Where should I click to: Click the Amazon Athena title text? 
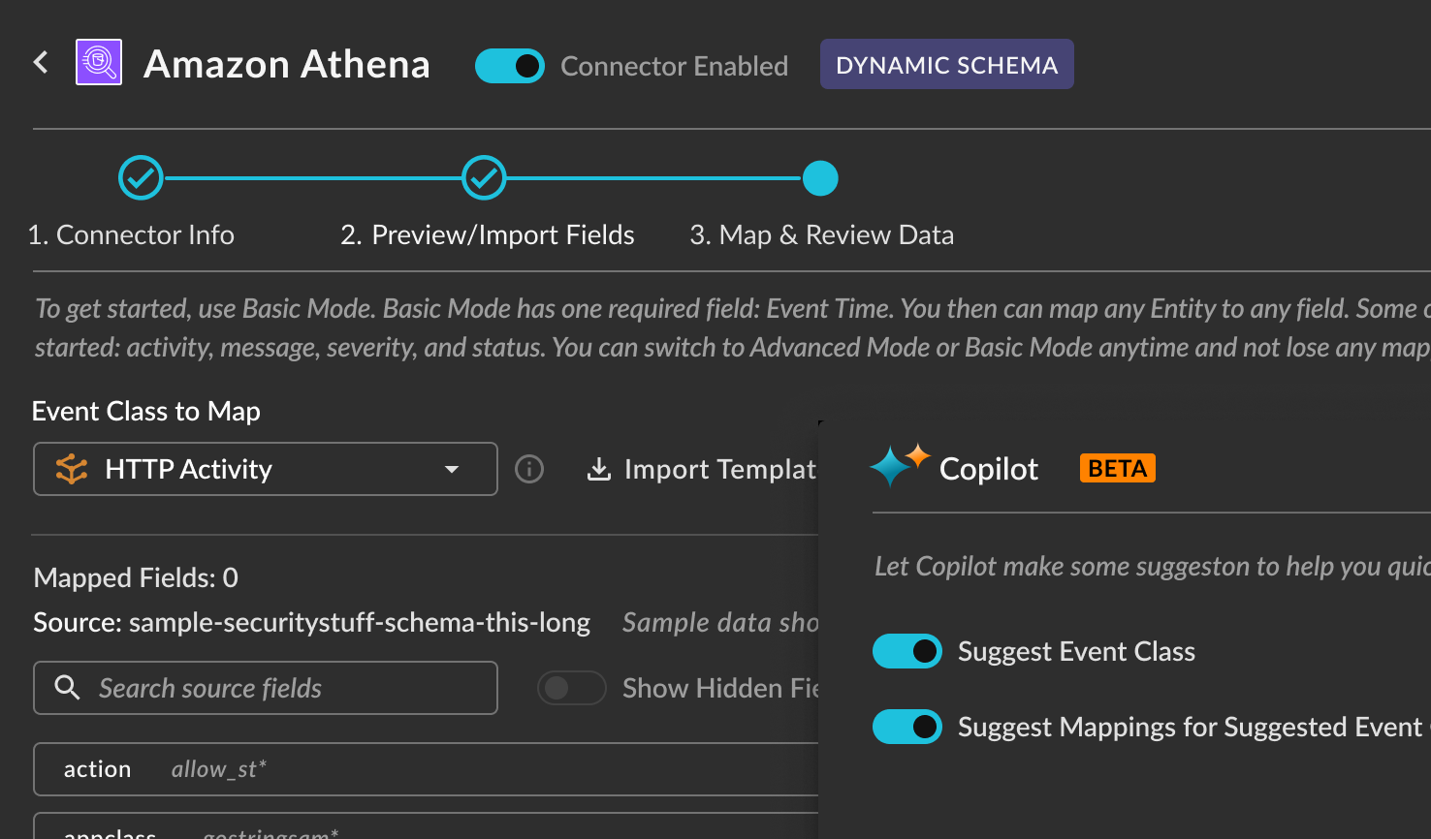point(287,64)
